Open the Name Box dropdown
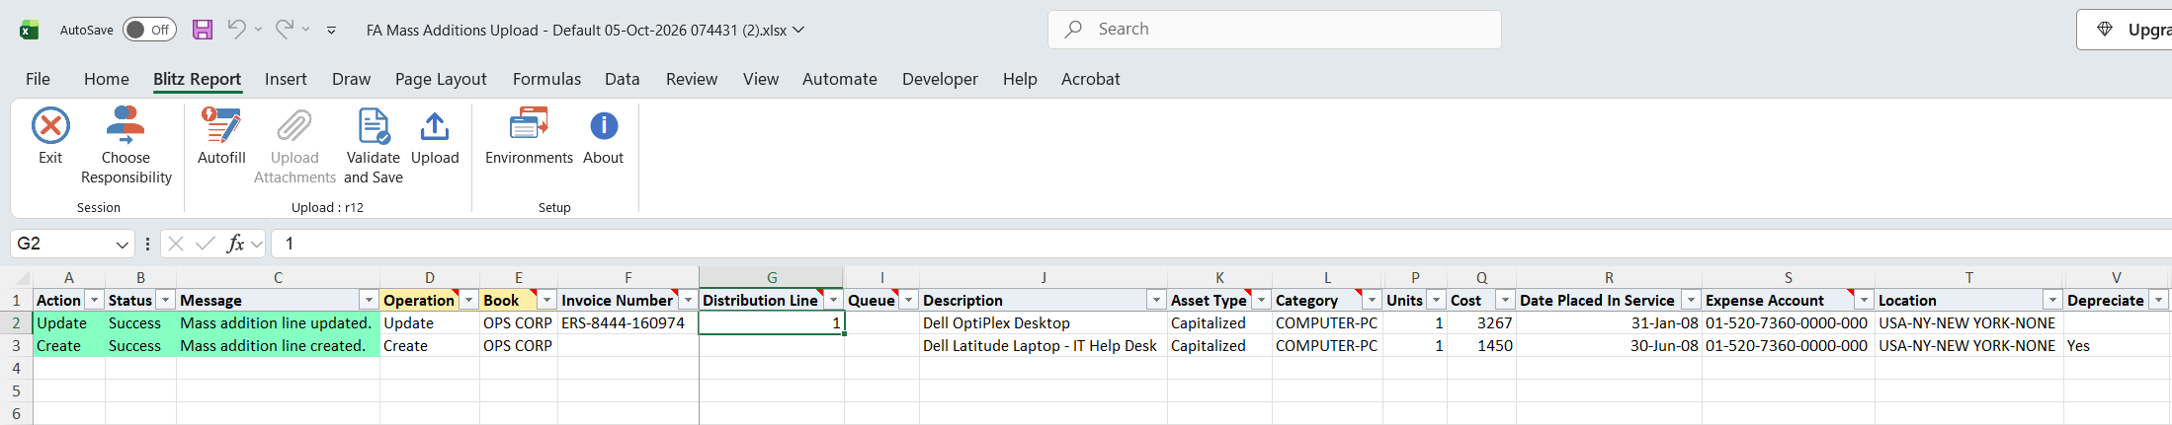The image size is (2172, 425). (123, 244)
